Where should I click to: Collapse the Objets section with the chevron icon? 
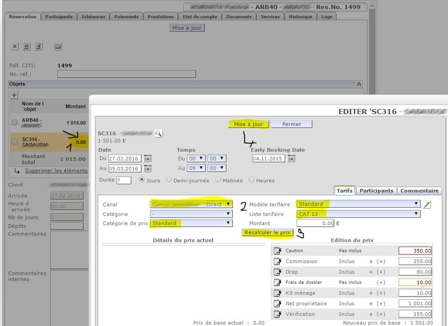click(x=359, y=84)
